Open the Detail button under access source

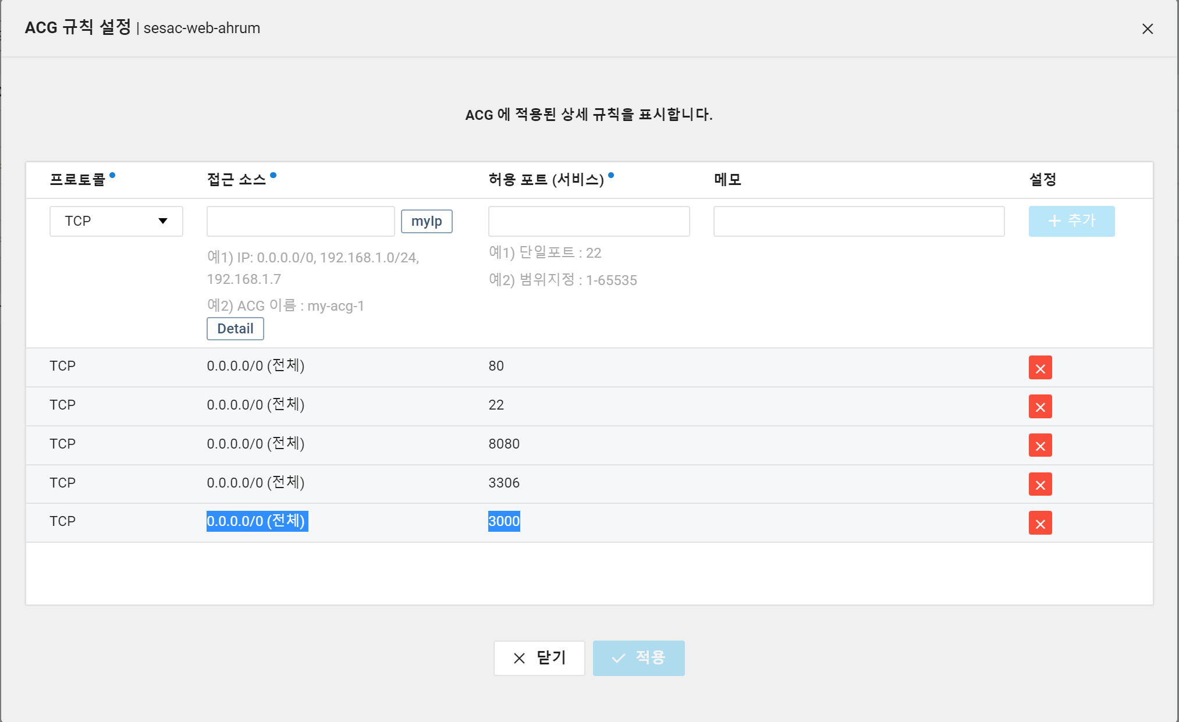coord(235,329)
